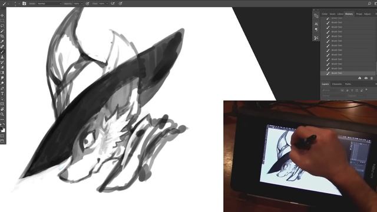
Task: Switch to the Swatches tab
Action: (332, 14)
